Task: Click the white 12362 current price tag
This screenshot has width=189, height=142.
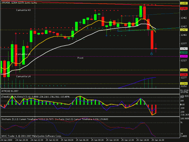Action: [184, 49]
